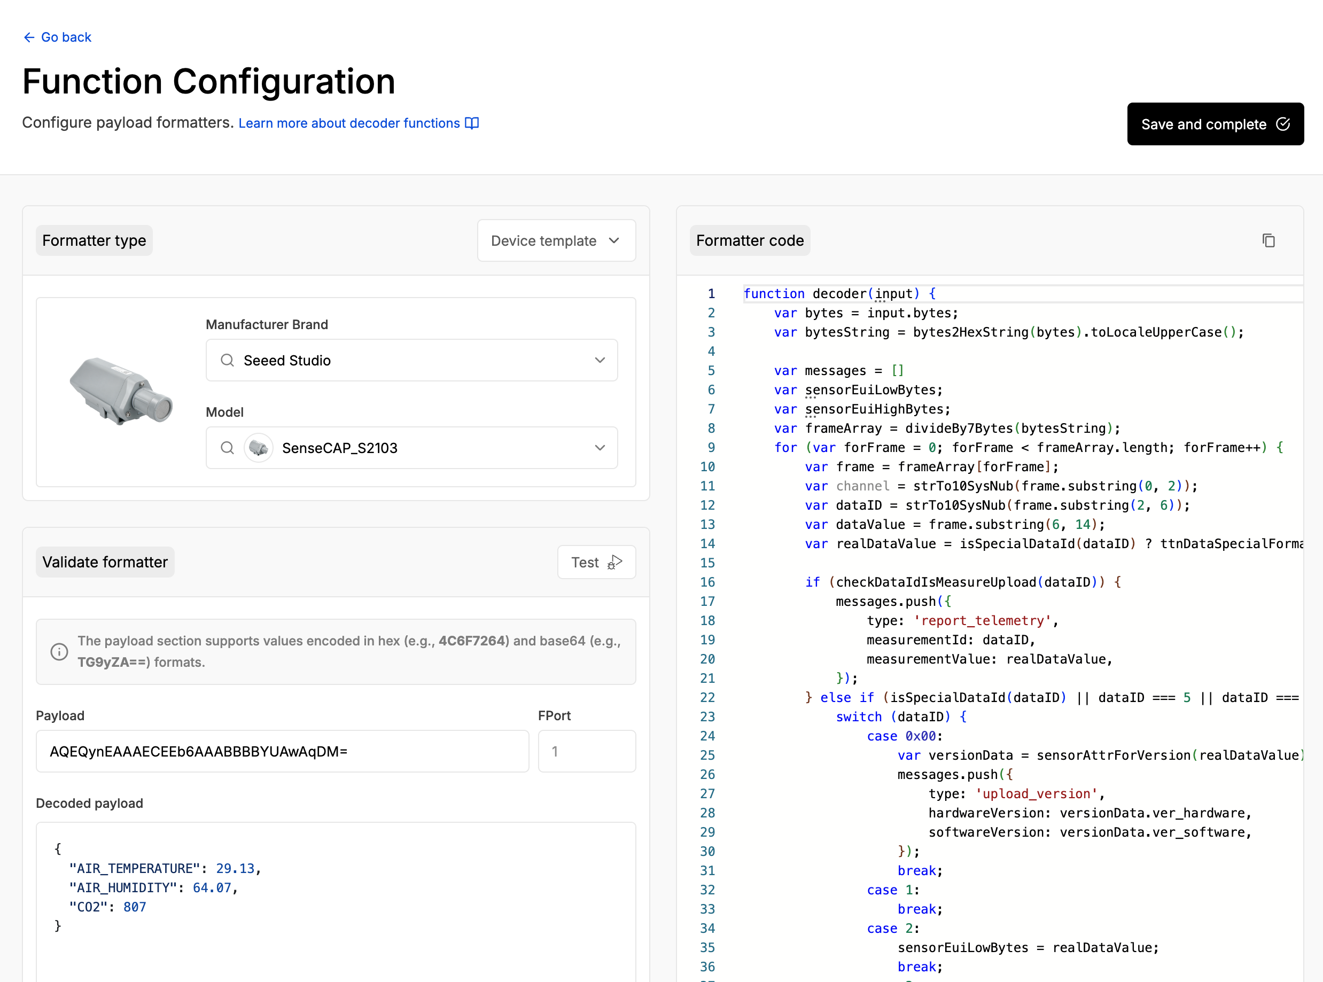The image size is (1323, 982).
Task: Click the Go back arrow icon
Action: tap(28, 37)
